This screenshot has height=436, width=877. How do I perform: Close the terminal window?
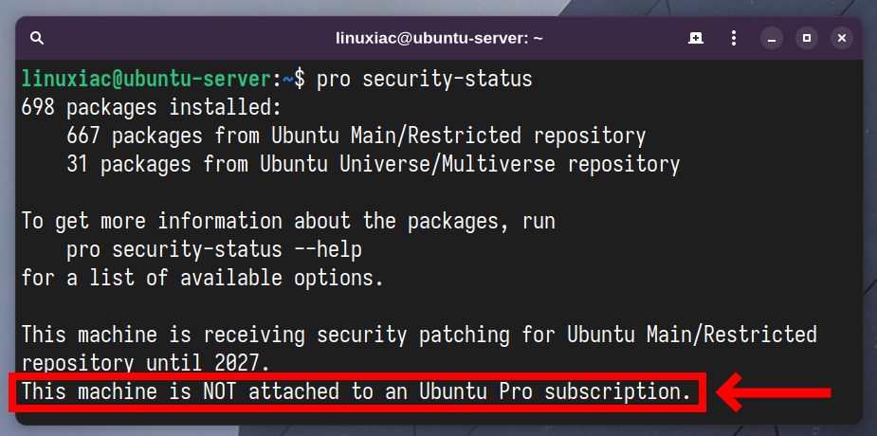coord(842,39)
